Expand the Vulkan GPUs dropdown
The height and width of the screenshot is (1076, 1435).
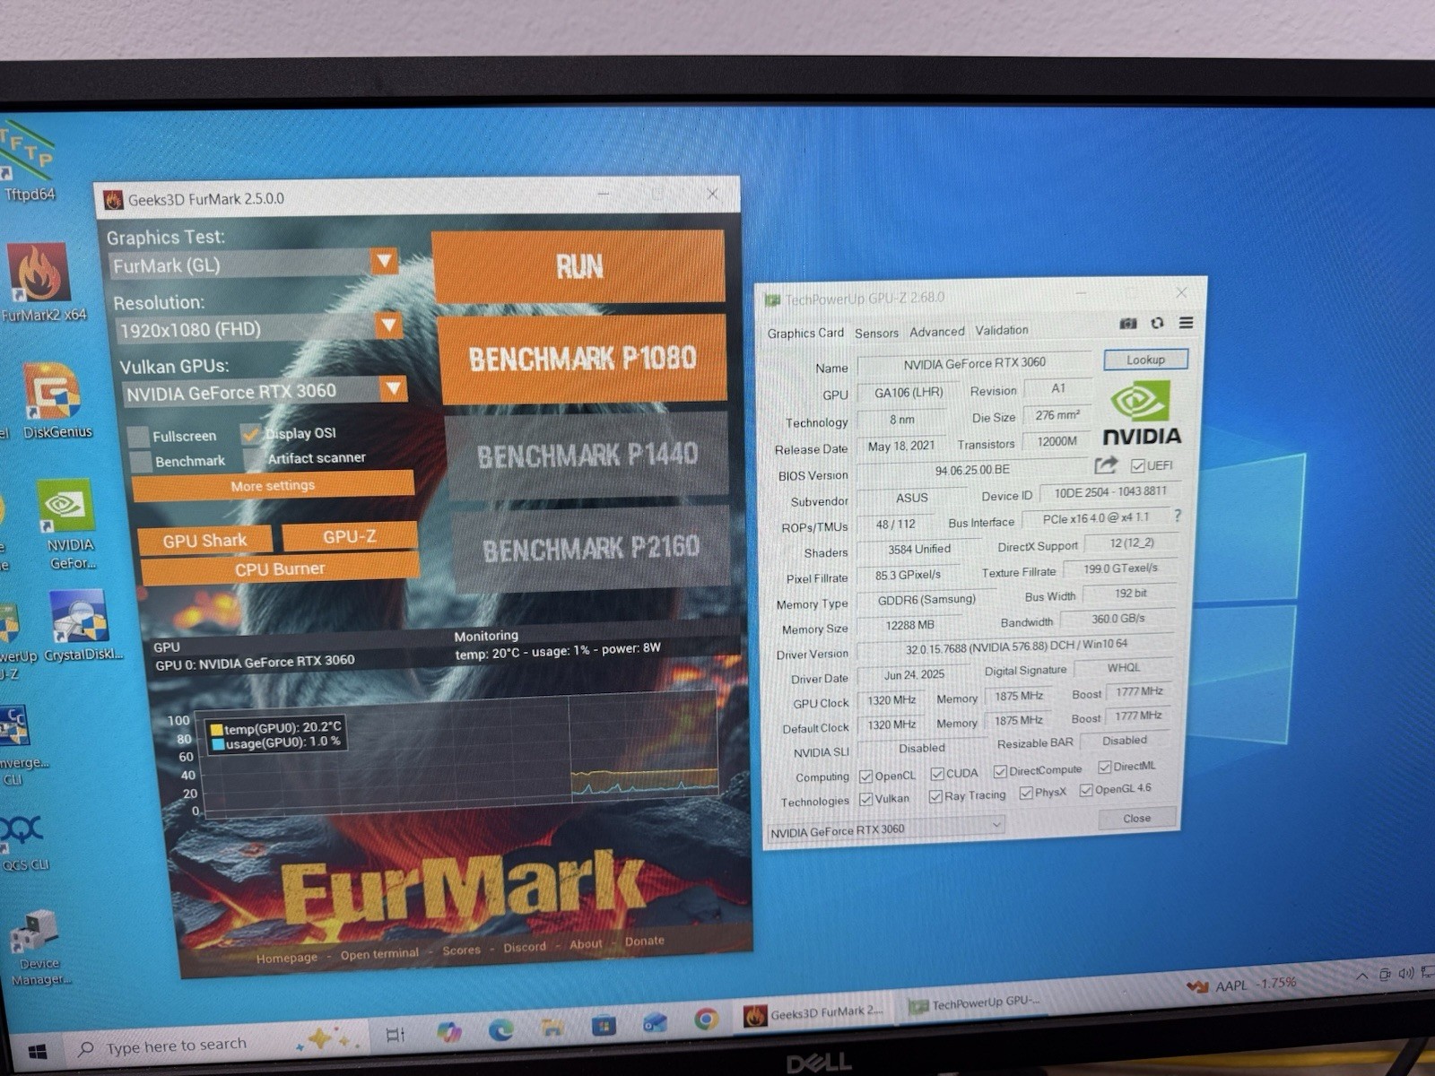(393, 388)
